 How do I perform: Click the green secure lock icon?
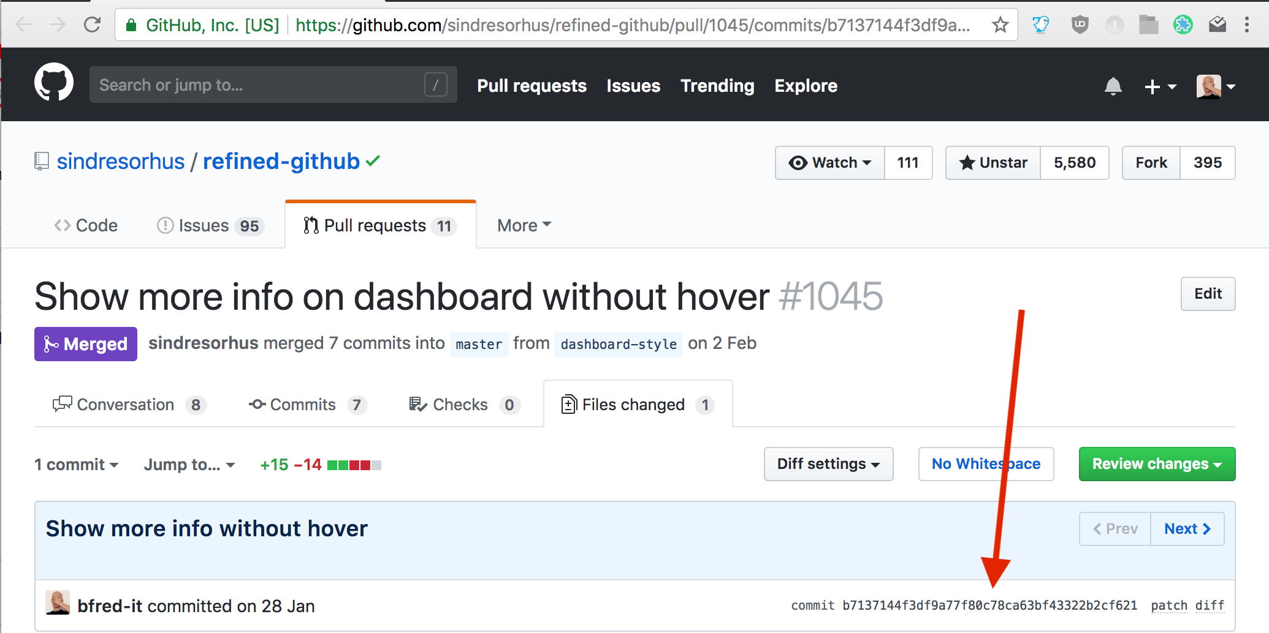click(131, 25)
